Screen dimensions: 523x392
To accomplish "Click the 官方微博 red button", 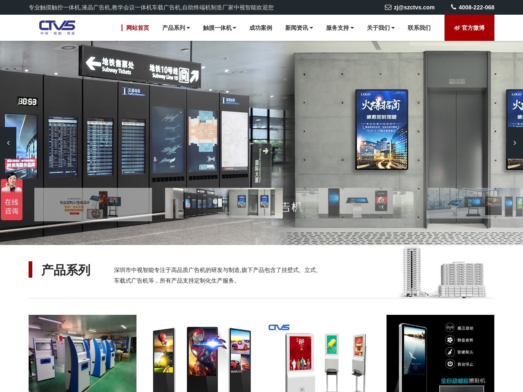I will 469,28.
